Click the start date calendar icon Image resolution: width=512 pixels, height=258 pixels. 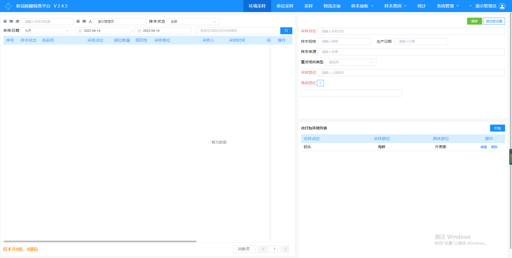coord(80,31)
